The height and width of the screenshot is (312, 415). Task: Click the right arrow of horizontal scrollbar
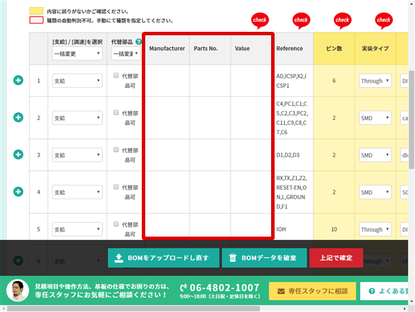(405, 309)
